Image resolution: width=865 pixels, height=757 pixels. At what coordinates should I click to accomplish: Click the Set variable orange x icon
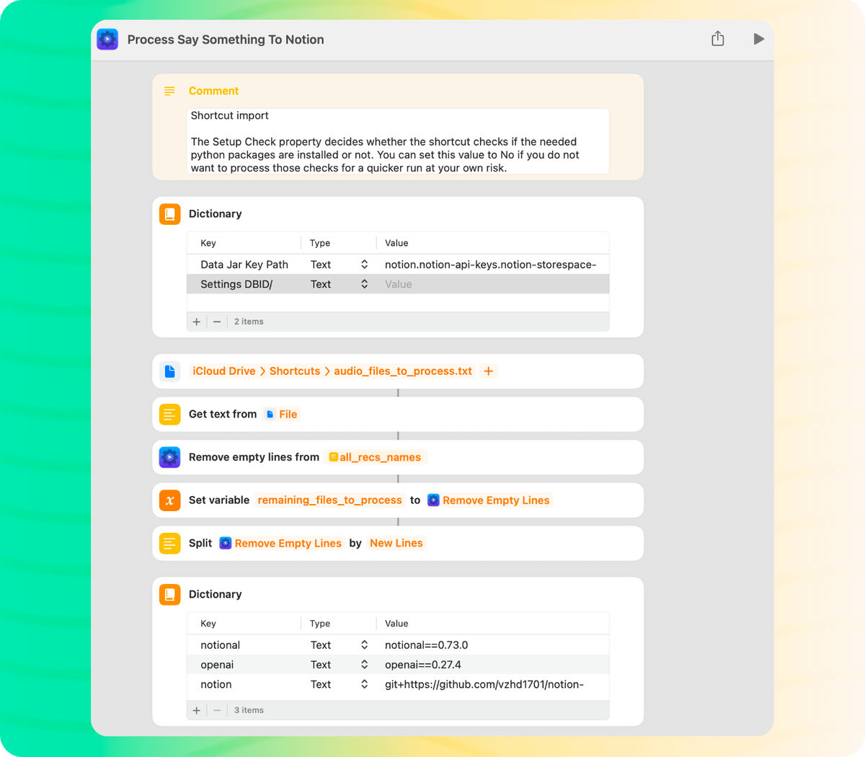click(170, 500)
